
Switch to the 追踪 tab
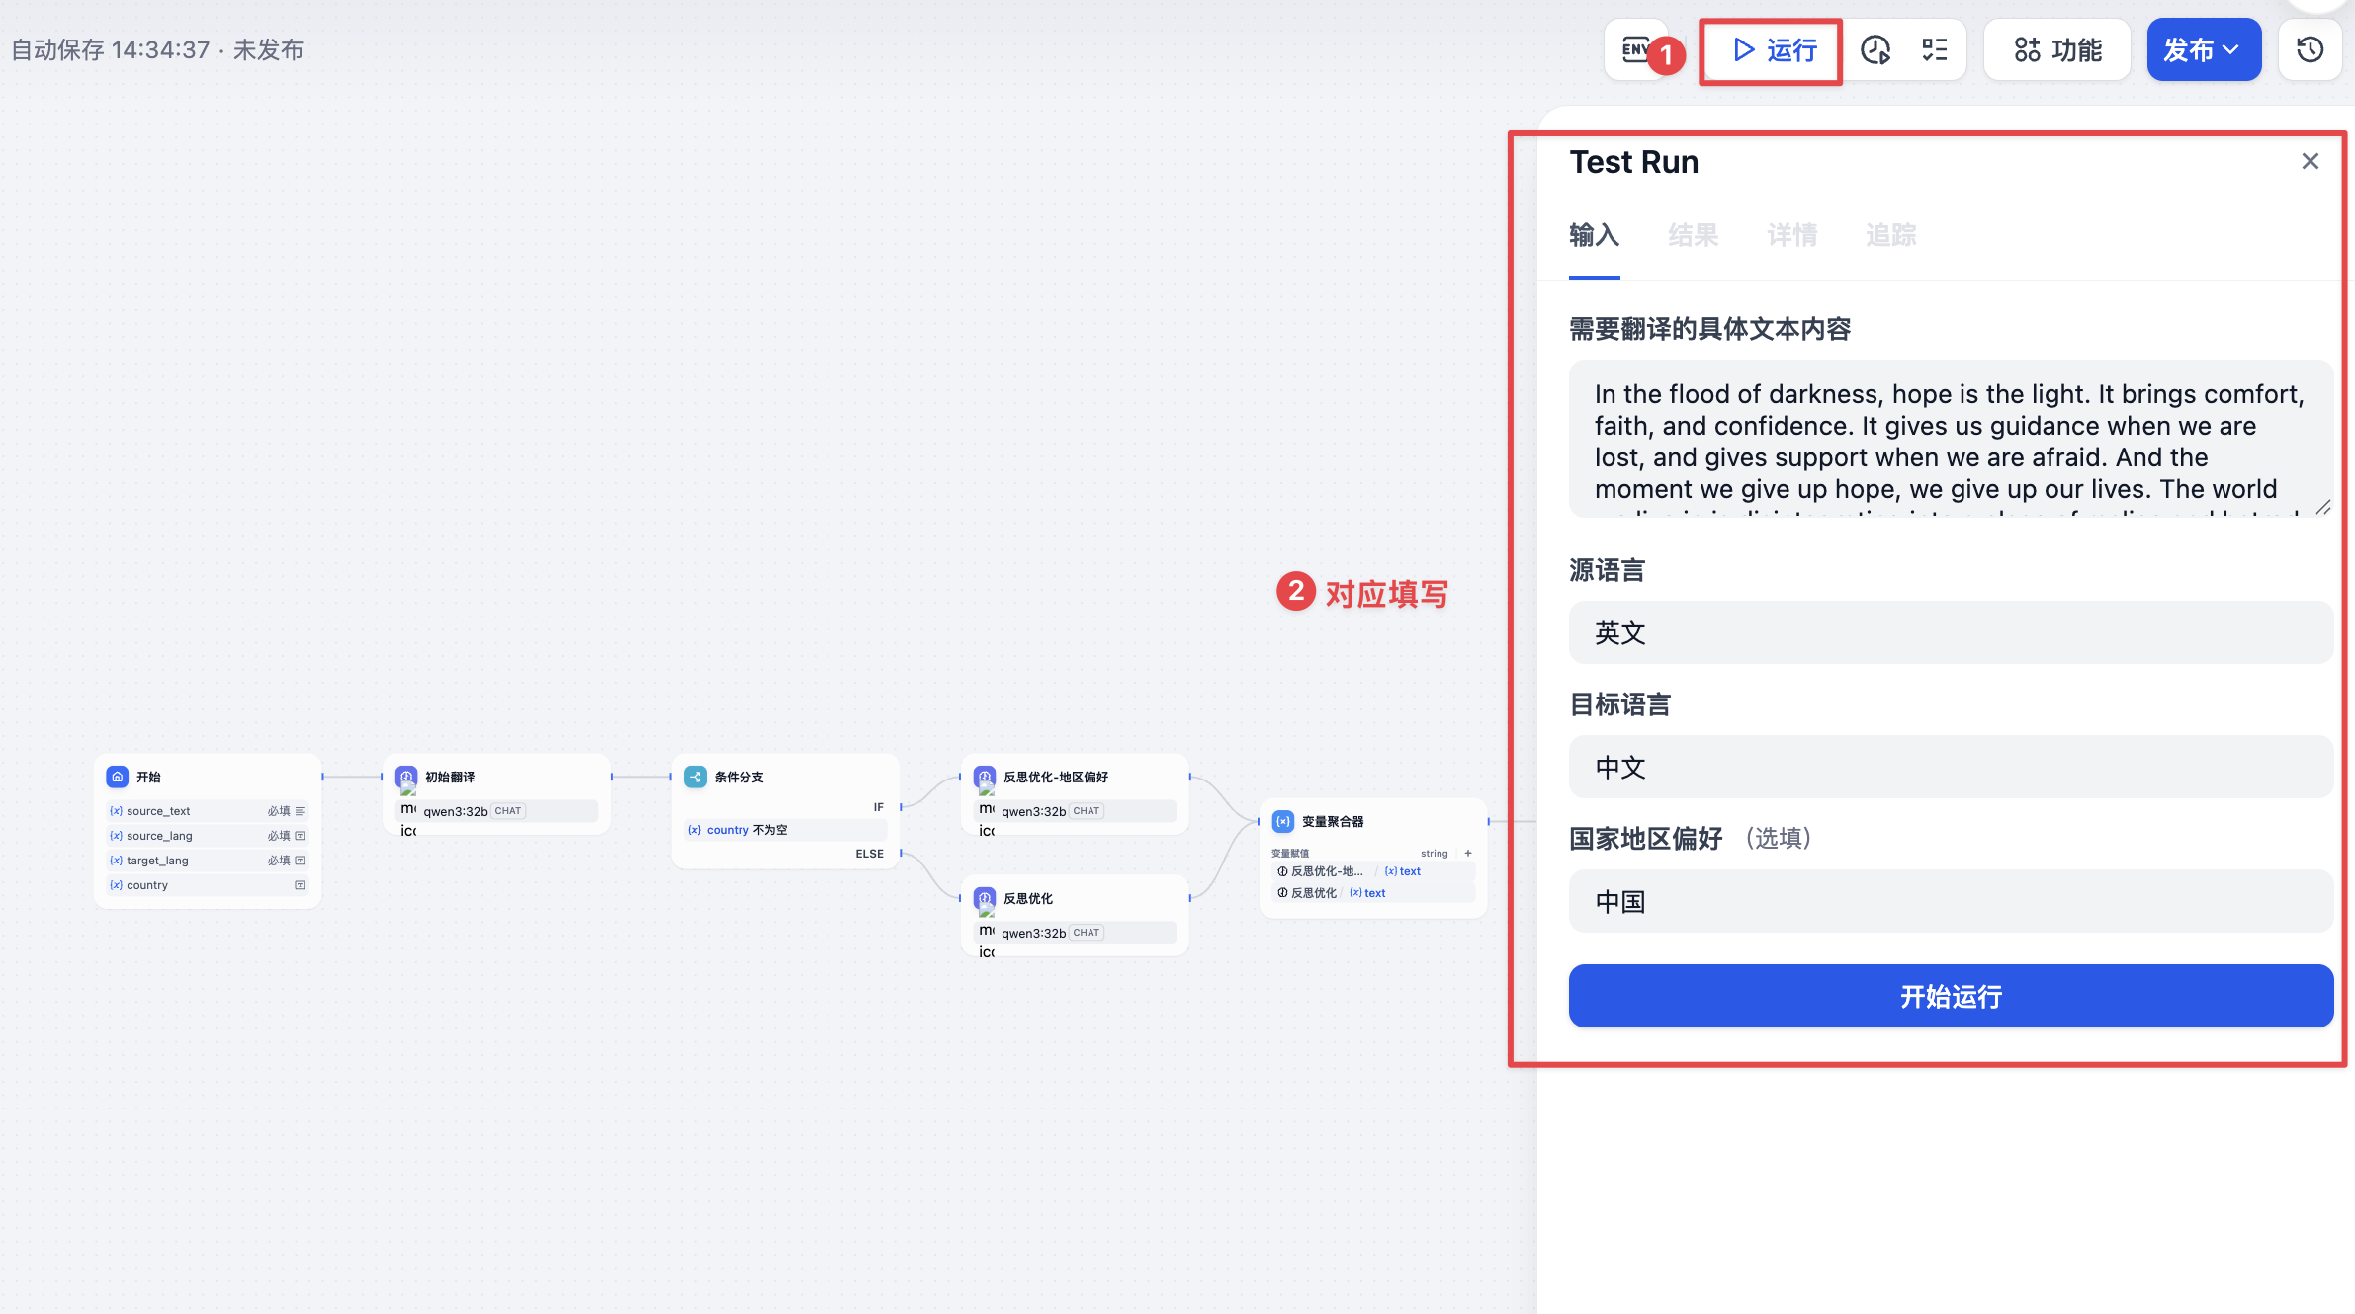[x=1890, y=235]
